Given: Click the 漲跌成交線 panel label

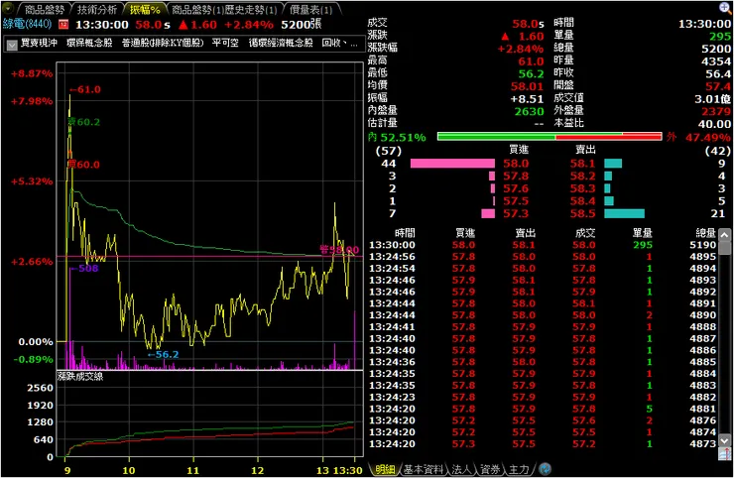Looking at the screenshot, I should (80, 377).
